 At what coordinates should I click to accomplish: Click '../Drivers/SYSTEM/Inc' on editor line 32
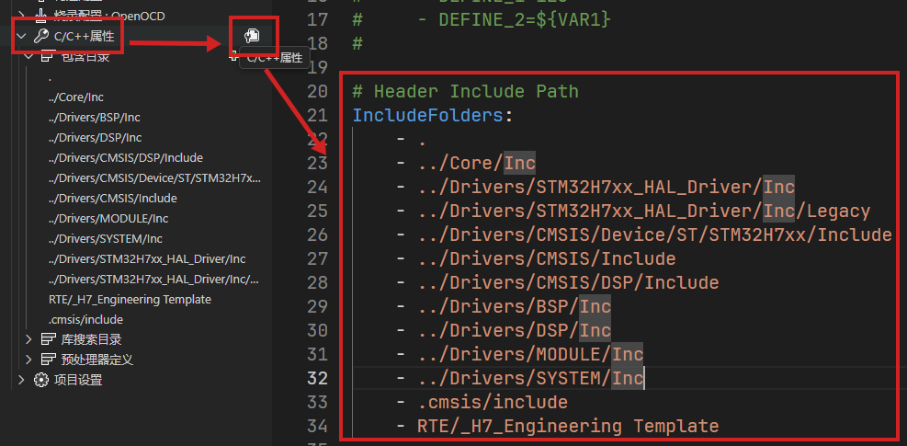coord(530,378)
